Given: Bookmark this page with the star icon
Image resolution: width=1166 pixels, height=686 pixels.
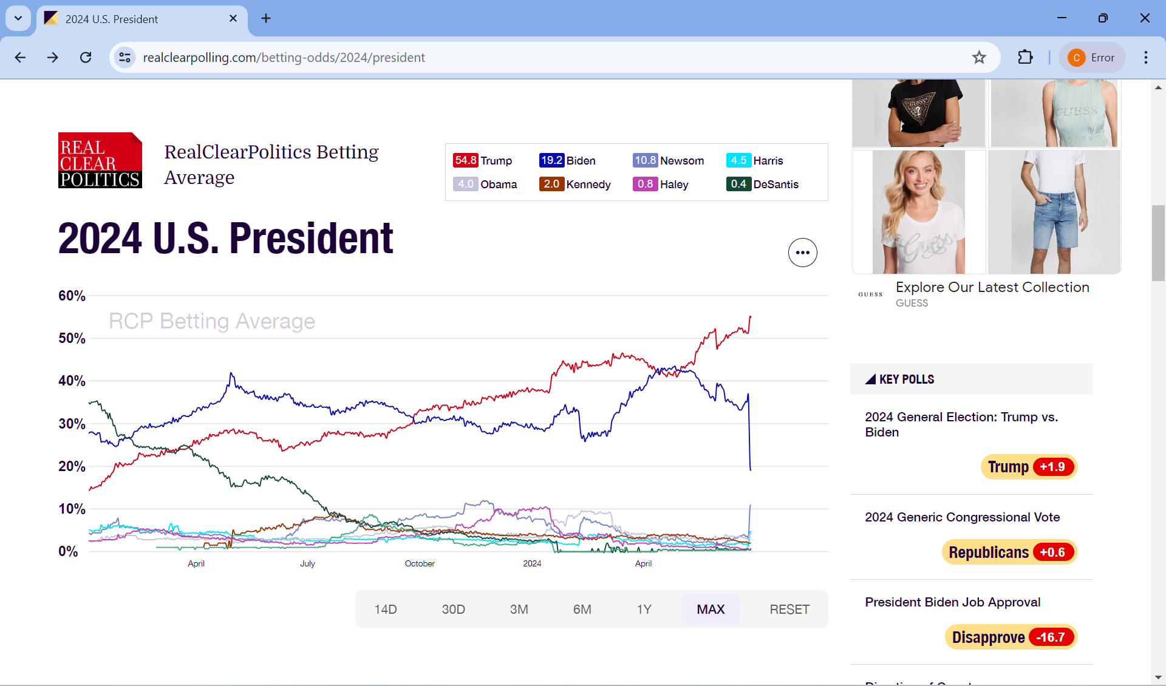Looking at the screenshot, I should tap(979, 58).
